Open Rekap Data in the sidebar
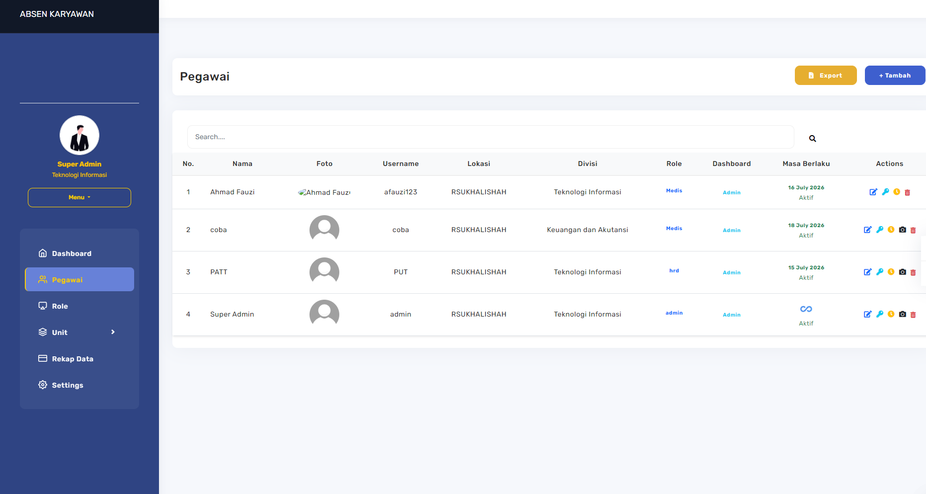The width and height of the screenshot is (926, 494). point(73,359)
